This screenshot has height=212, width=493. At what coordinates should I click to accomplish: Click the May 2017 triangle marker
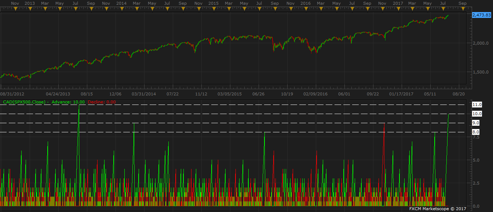[x=427, y=9]
